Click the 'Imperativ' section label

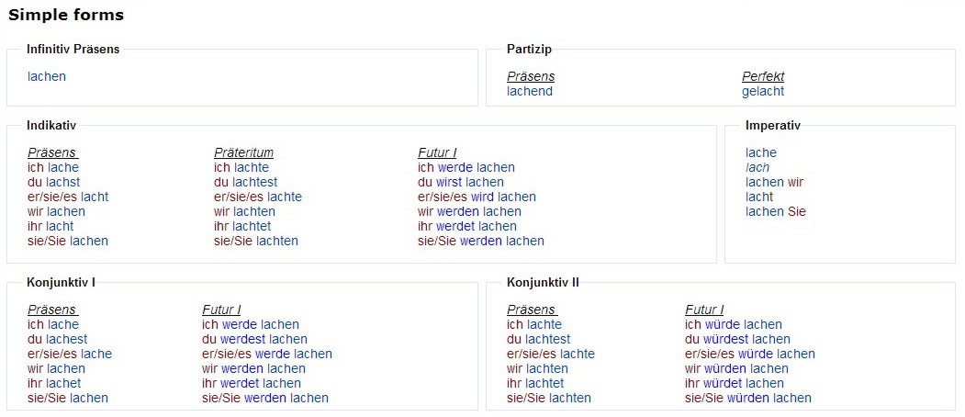pyautogui.click(x=773, y=126)
